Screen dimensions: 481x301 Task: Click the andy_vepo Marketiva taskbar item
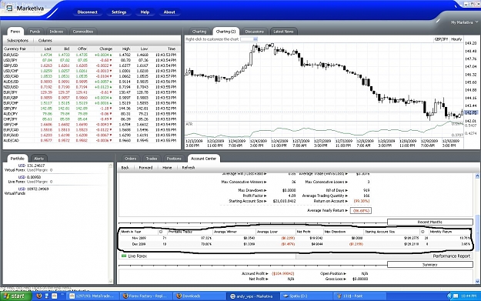coord(253,296)
